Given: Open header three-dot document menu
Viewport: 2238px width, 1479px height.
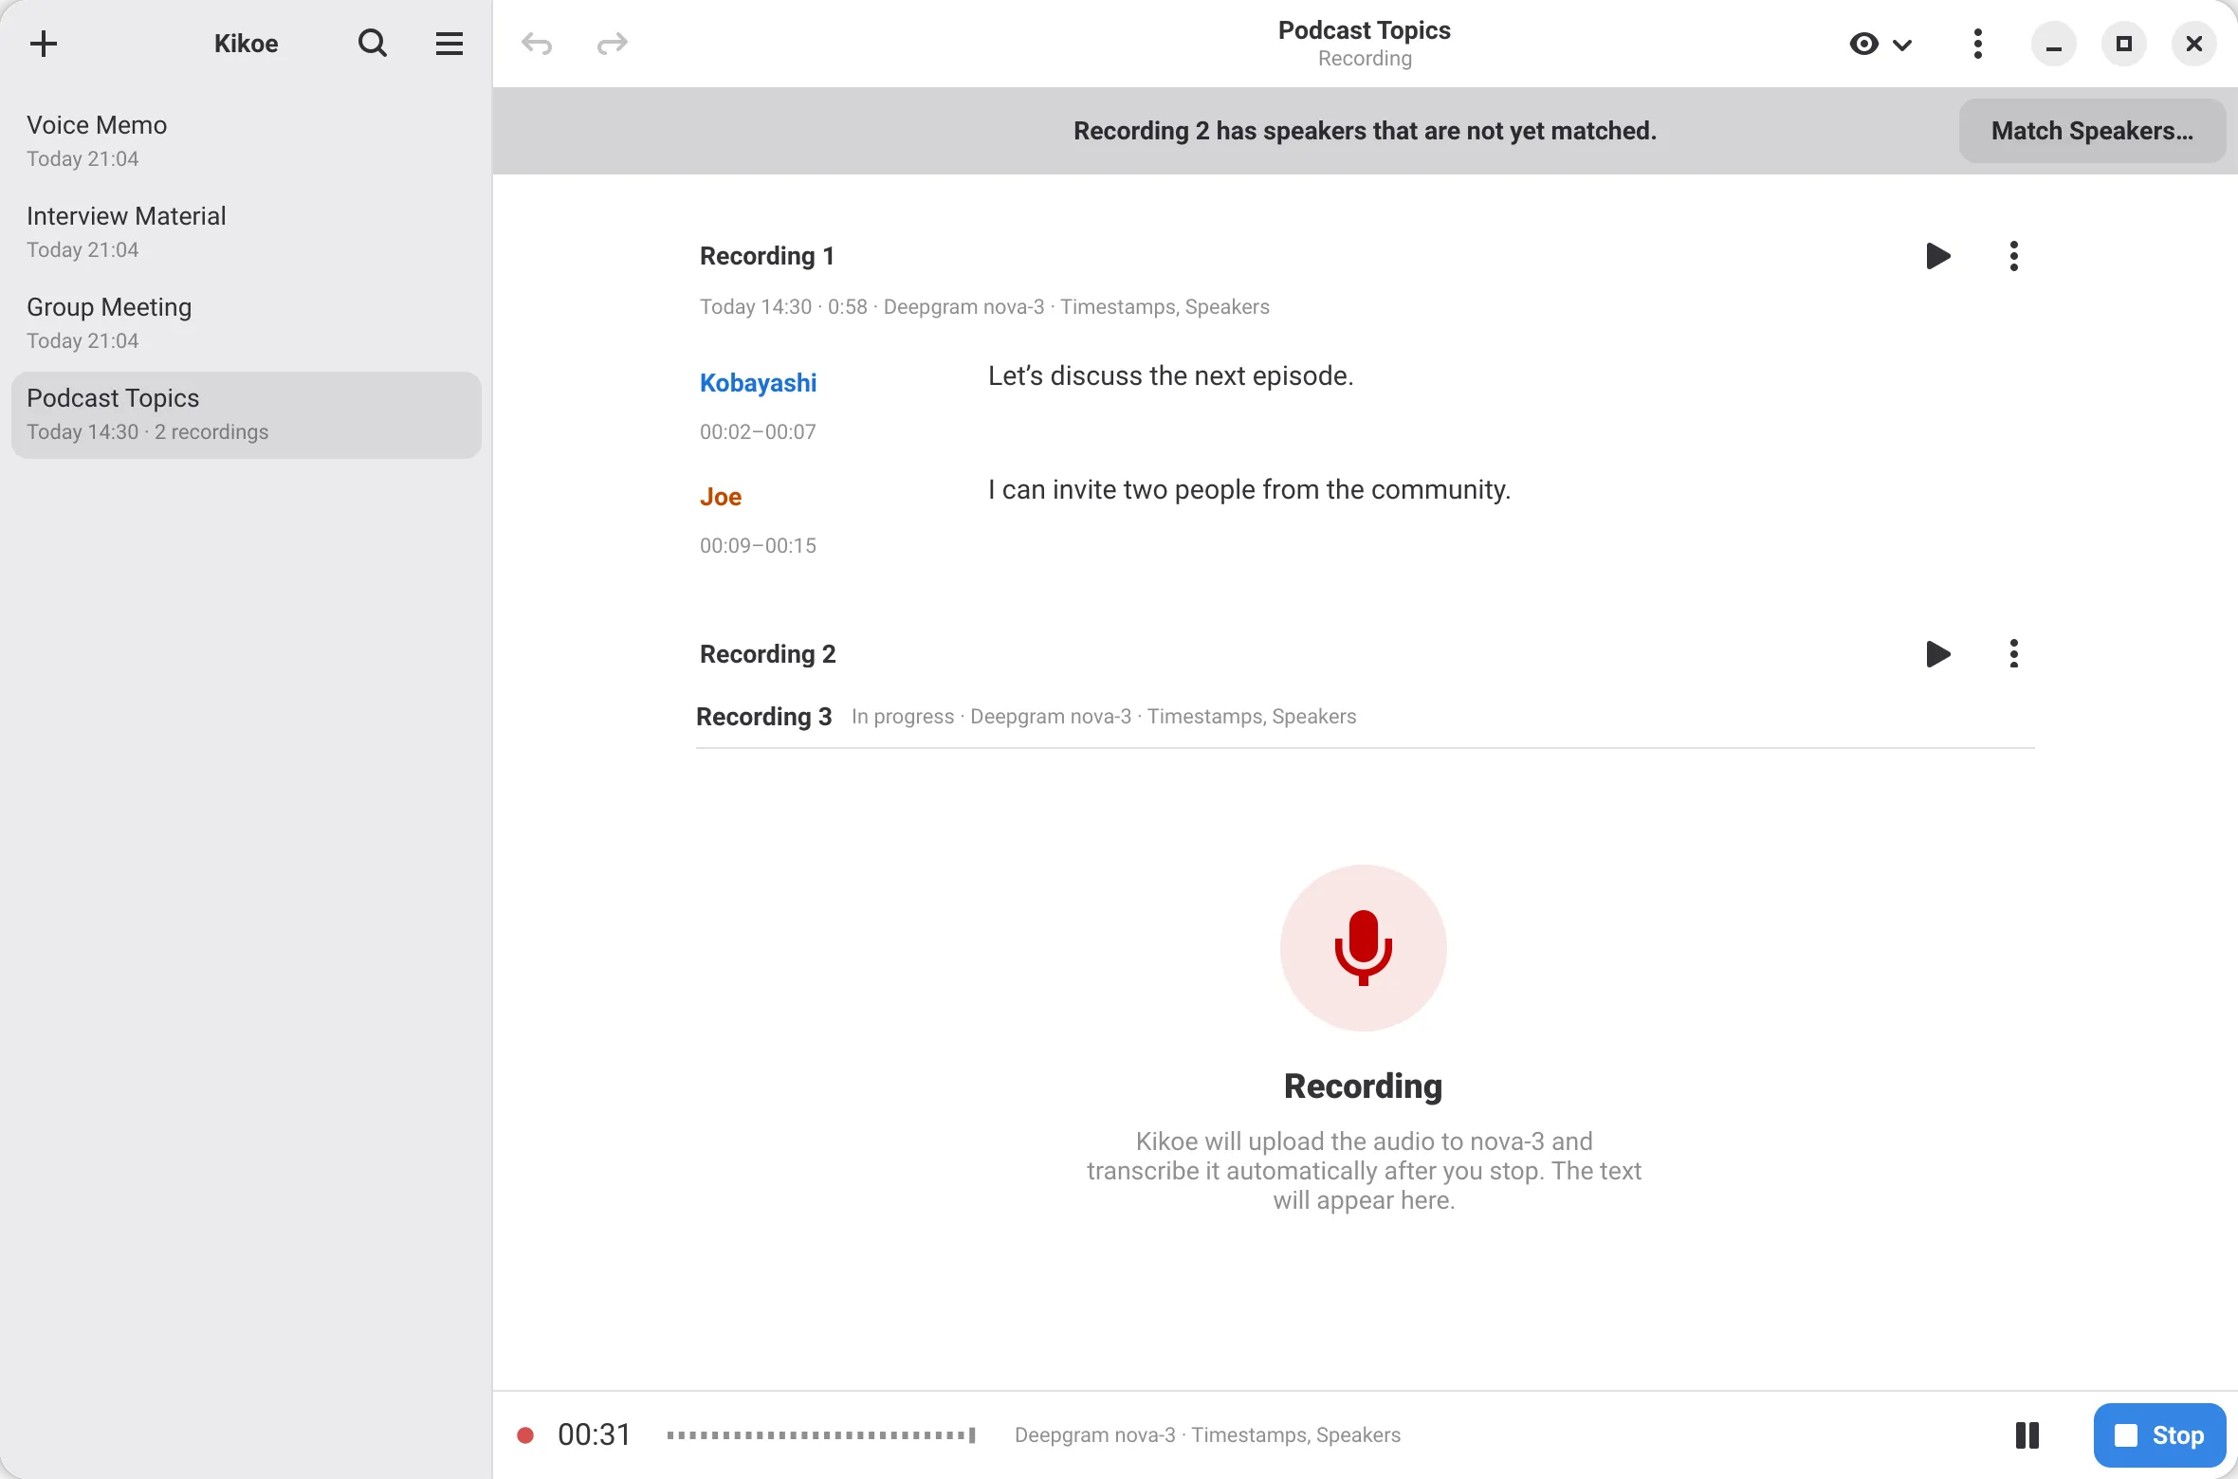Looking at the screenshot, I should (1977, 44).
